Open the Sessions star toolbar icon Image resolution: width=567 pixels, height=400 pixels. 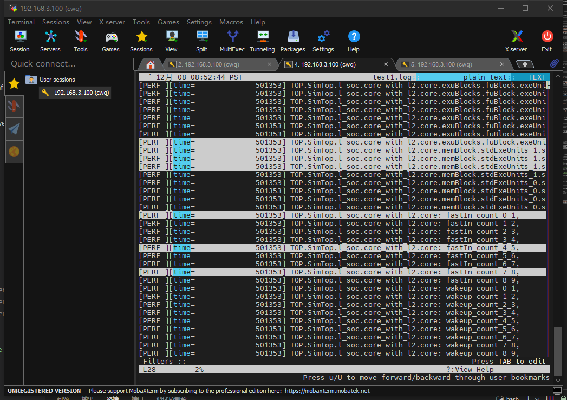[x=141, y=42]
